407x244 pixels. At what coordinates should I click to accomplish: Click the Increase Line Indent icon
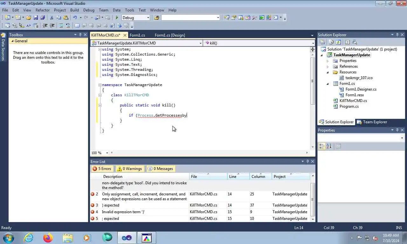pyautogui.click(x=52, y=25)
